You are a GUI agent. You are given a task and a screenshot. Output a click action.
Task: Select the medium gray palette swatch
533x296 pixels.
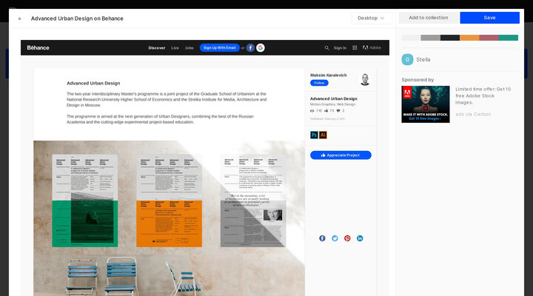[430, 38]
